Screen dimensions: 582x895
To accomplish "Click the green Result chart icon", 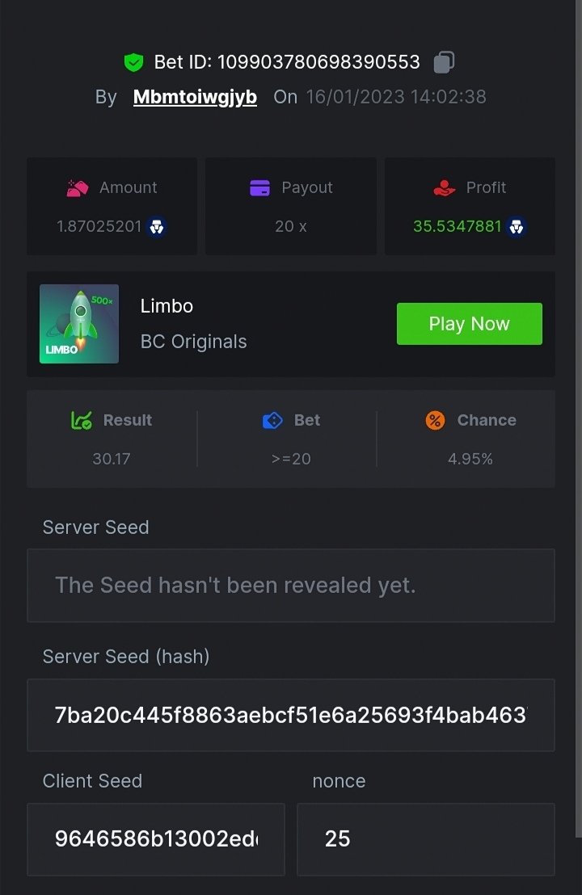I will pyautogui.click(x=82, y=420).
